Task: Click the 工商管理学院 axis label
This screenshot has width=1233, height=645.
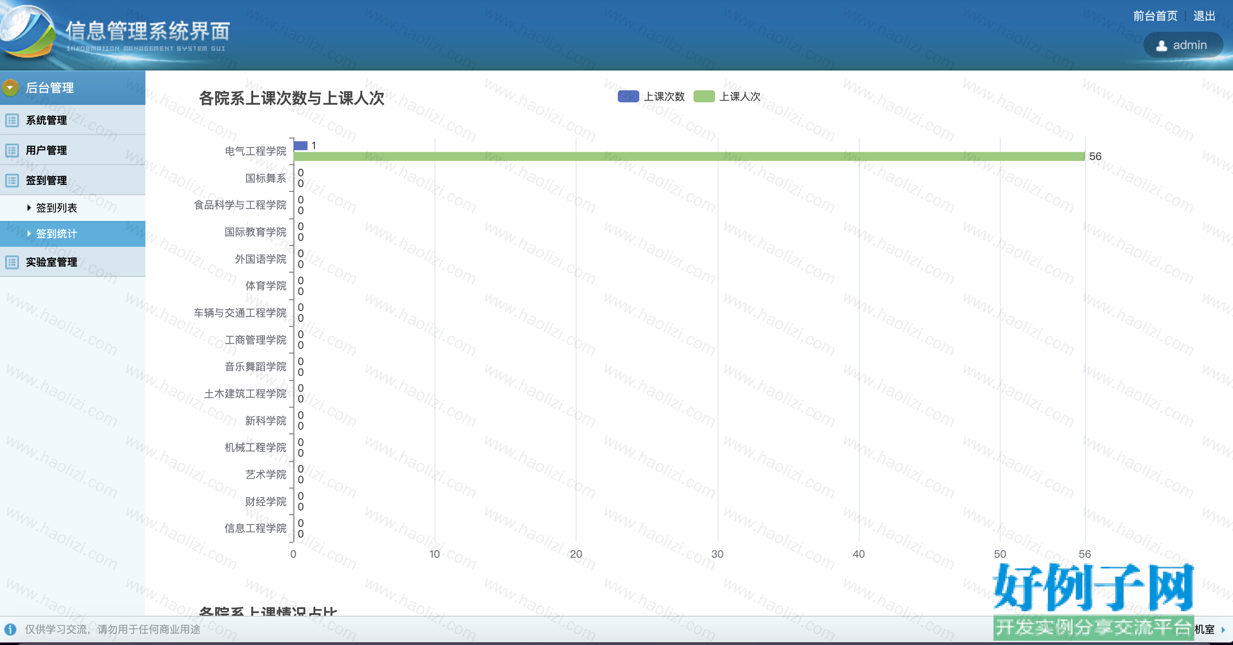Action: point(256,340)
